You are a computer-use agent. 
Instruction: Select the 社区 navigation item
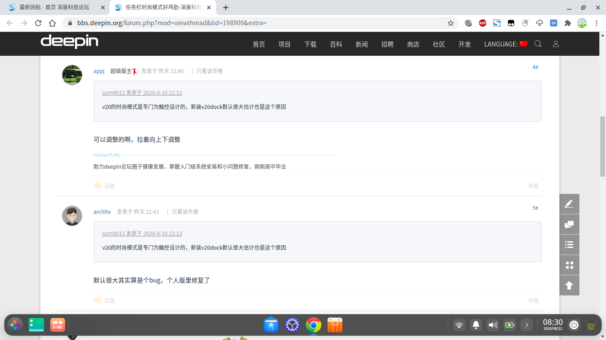[439, 44]
